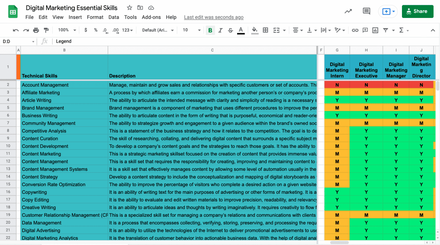
Task: Format as currency with dollar icon
Action: tap(85, 30)
